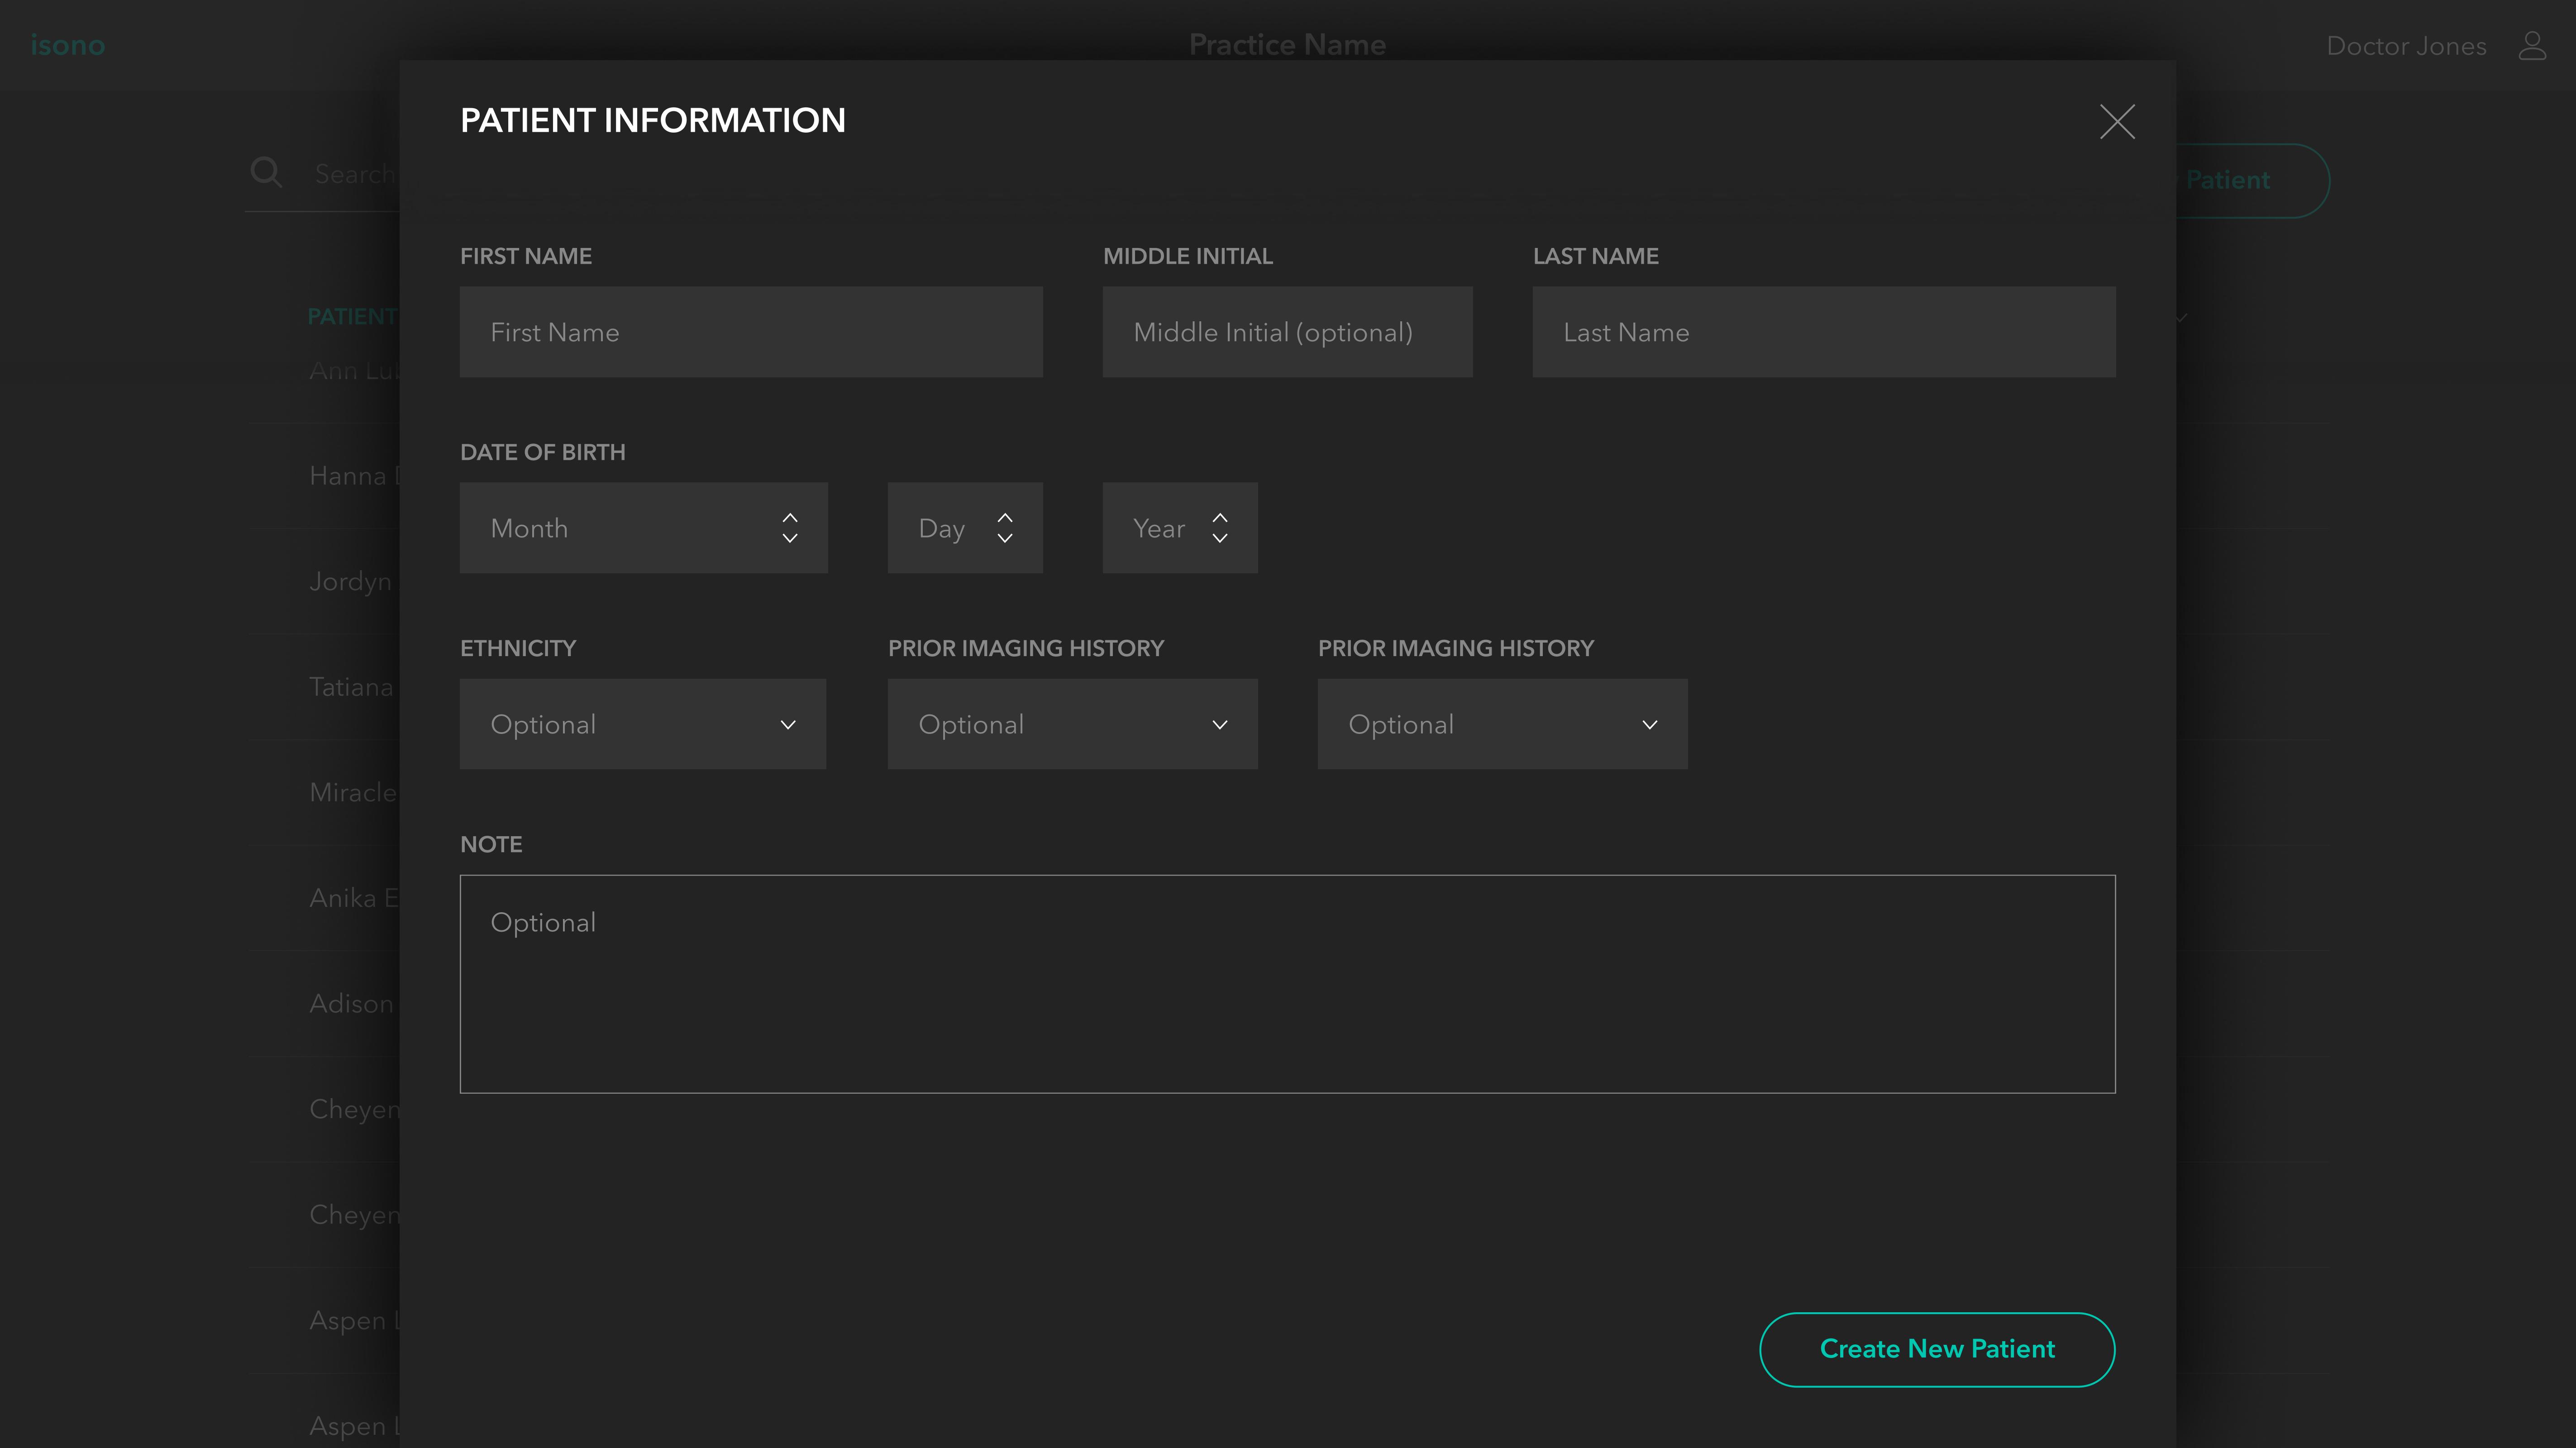Open the second Prior Imaging History dropdown
This screenshot has height=1448, width=2576.
[x=1502, y=724]
